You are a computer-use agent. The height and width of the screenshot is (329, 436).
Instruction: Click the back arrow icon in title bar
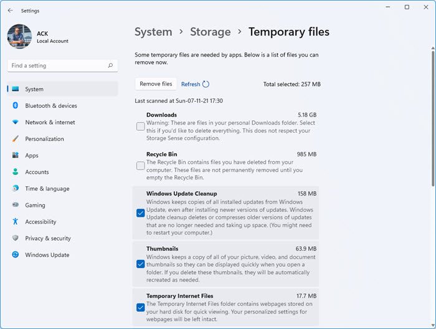(x=10, y=10)
